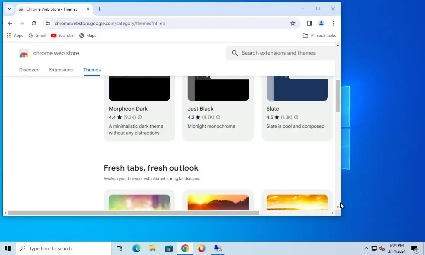The height and width of the screenshot is (255, 425).
Task: Click the taskbar search box
Action: [x=64, y=248]
